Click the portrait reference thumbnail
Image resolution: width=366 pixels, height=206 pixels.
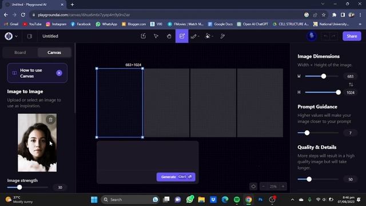pyautogui.click(x=37, y=142)
